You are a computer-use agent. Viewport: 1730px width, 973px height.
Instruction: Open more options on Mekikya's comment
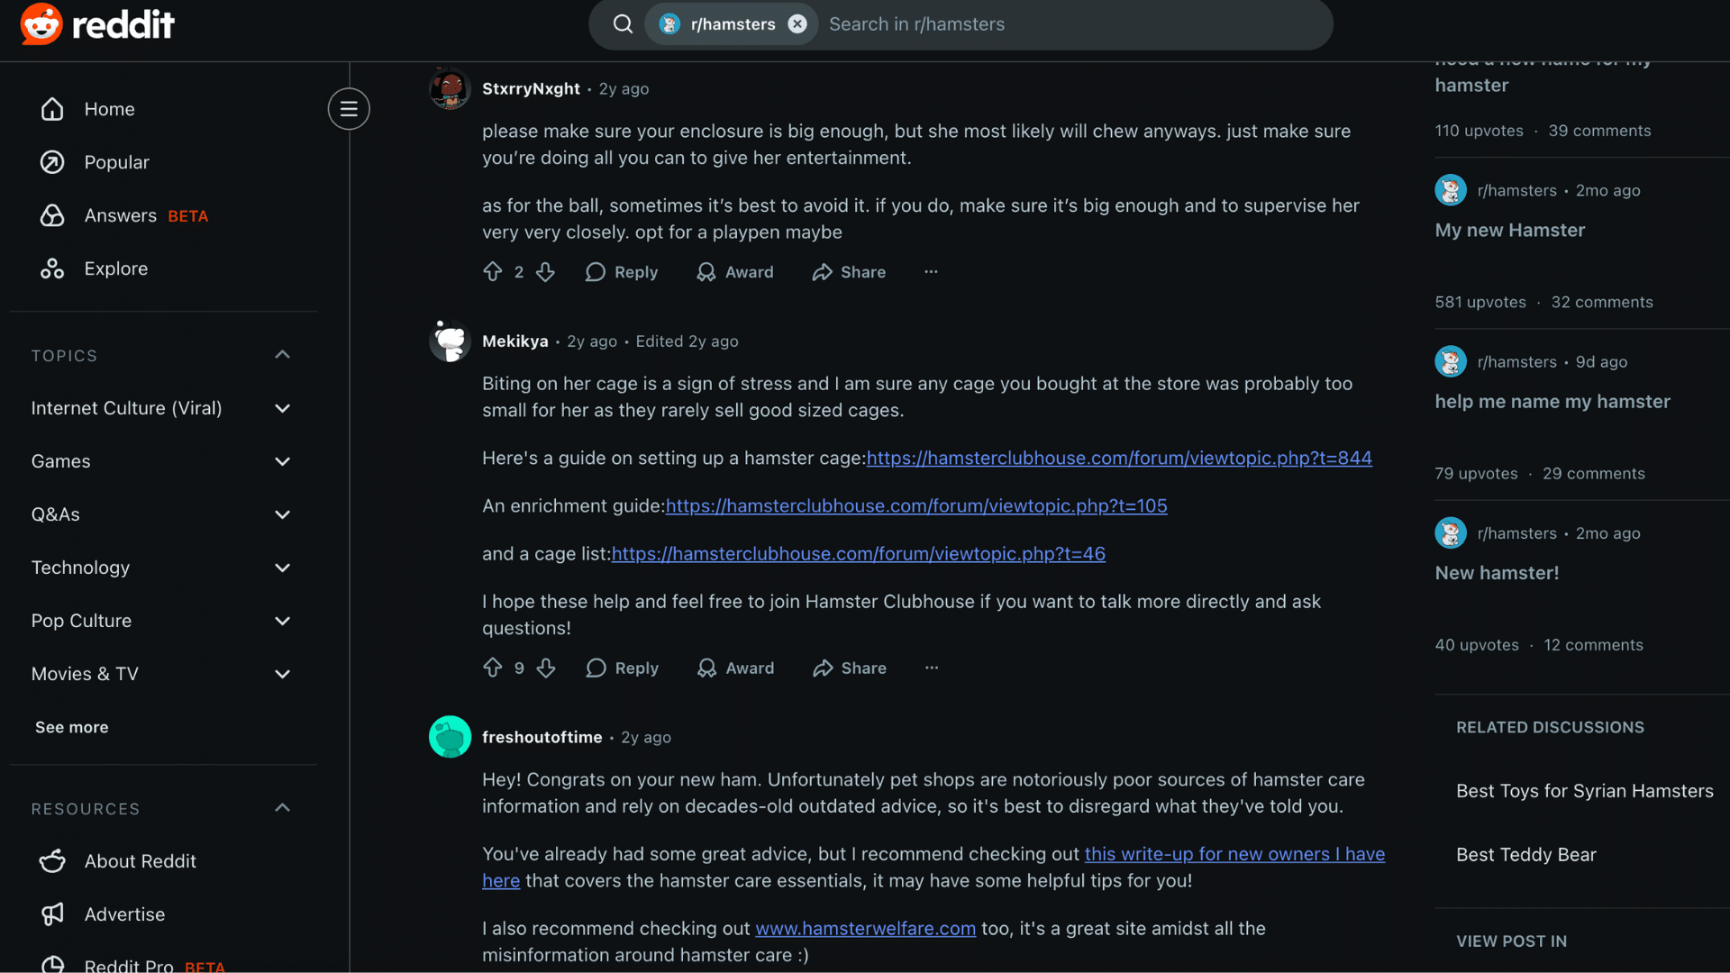coord(932,668)
